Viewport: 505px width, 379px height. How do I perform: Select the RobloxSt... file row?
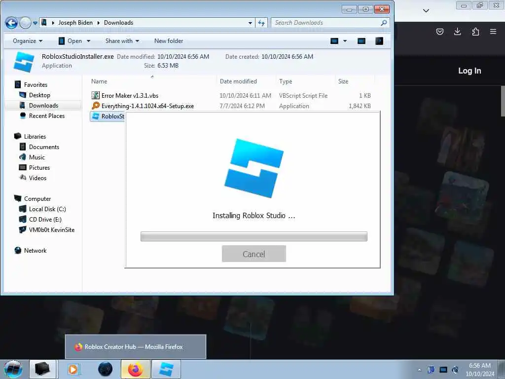pyautogui.click(x=108, y=116)
